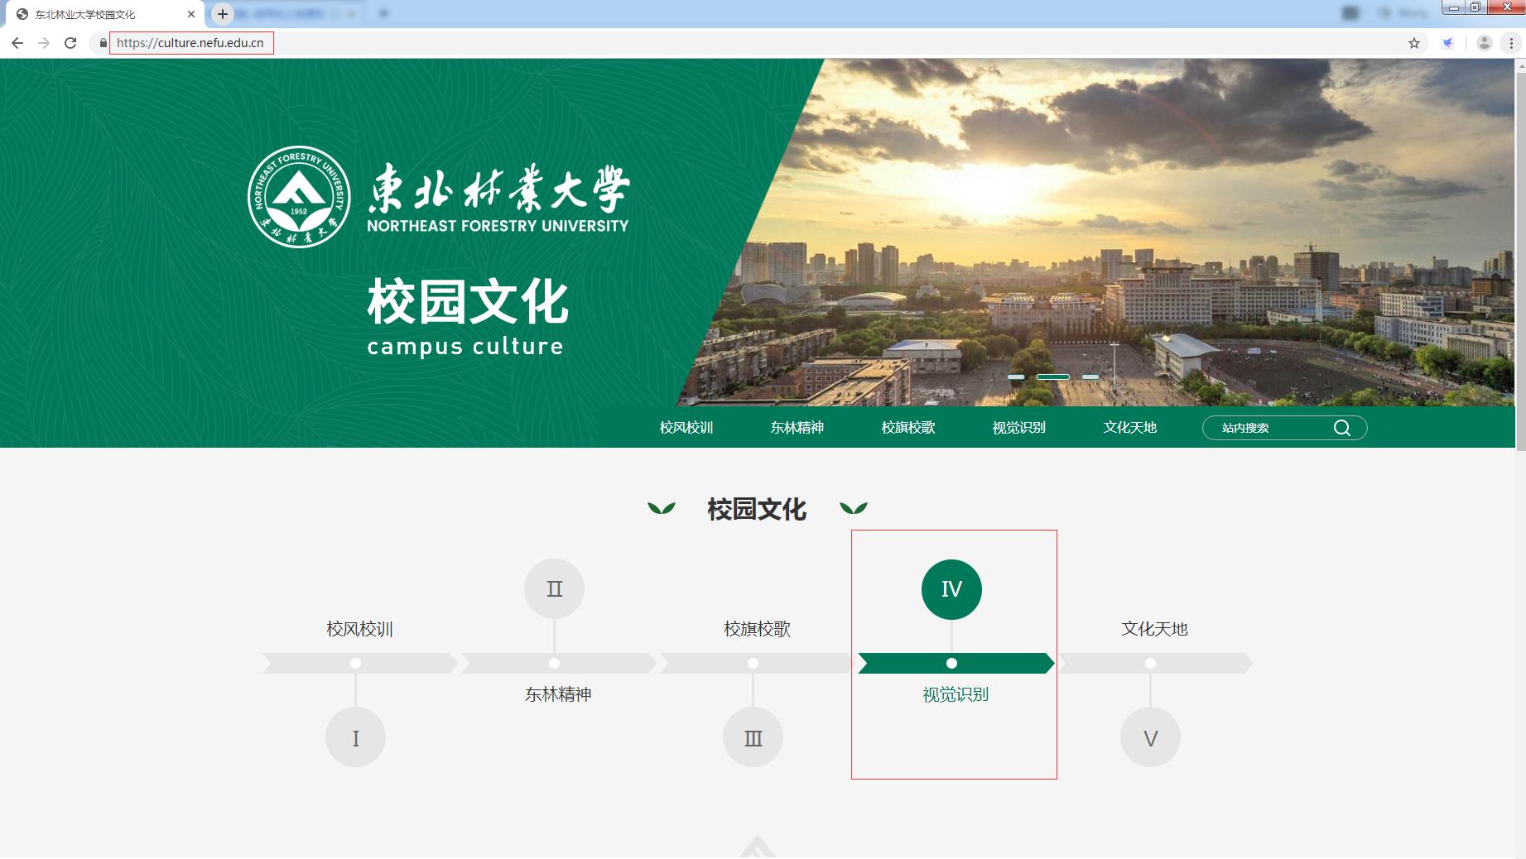Open Chrome three-dot menu
This screenshot has width=1526, height=859.
1511,43
